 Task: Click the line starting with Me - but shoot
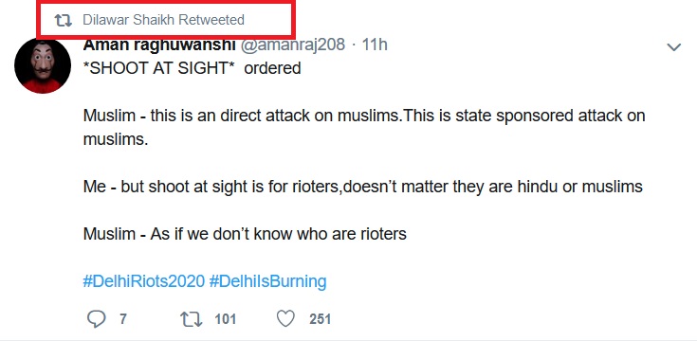pos(362,187)
